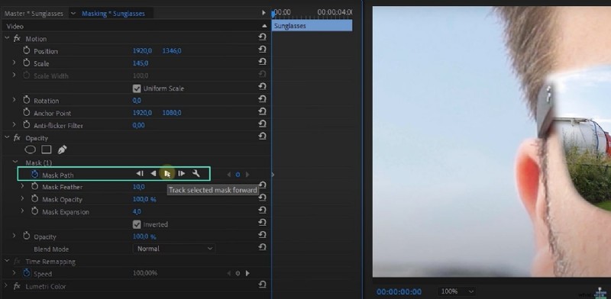Expand Mask Expansion options
The width and height of the screenshot is (611, 299).
pyautogui.click(x=23, y=211)
